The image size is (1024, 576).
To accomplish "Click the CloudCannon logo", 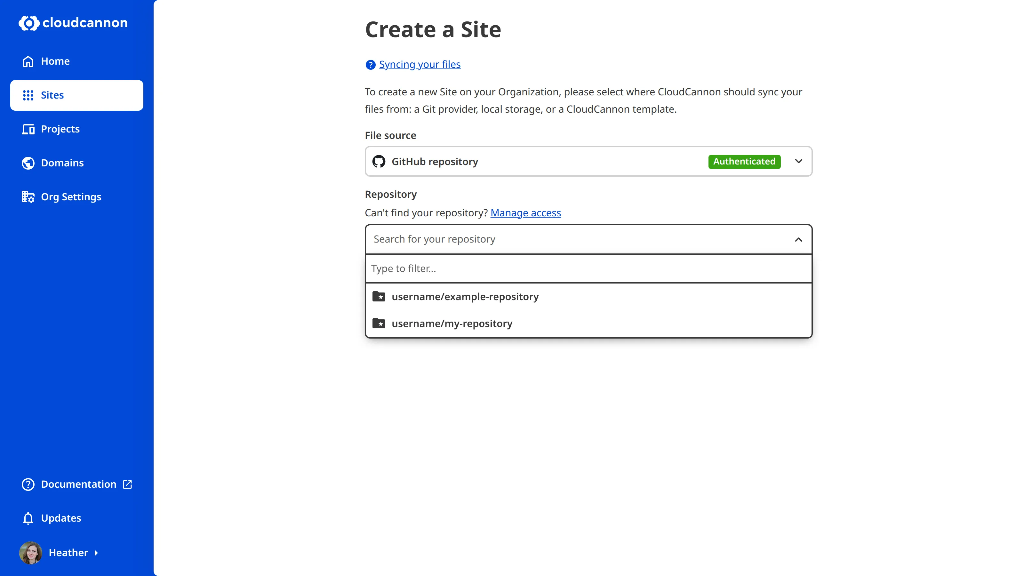I will pos(73,23).
